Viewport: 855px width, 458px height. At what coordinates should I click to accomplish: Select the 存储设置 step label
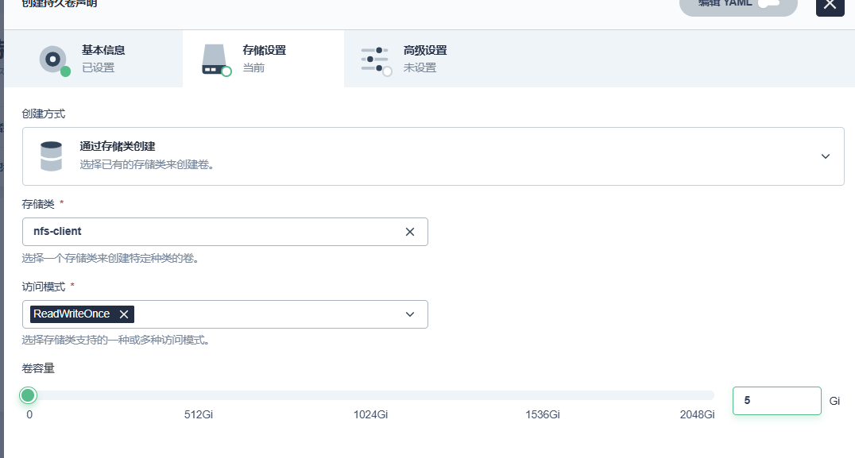(x=264, y=51)
